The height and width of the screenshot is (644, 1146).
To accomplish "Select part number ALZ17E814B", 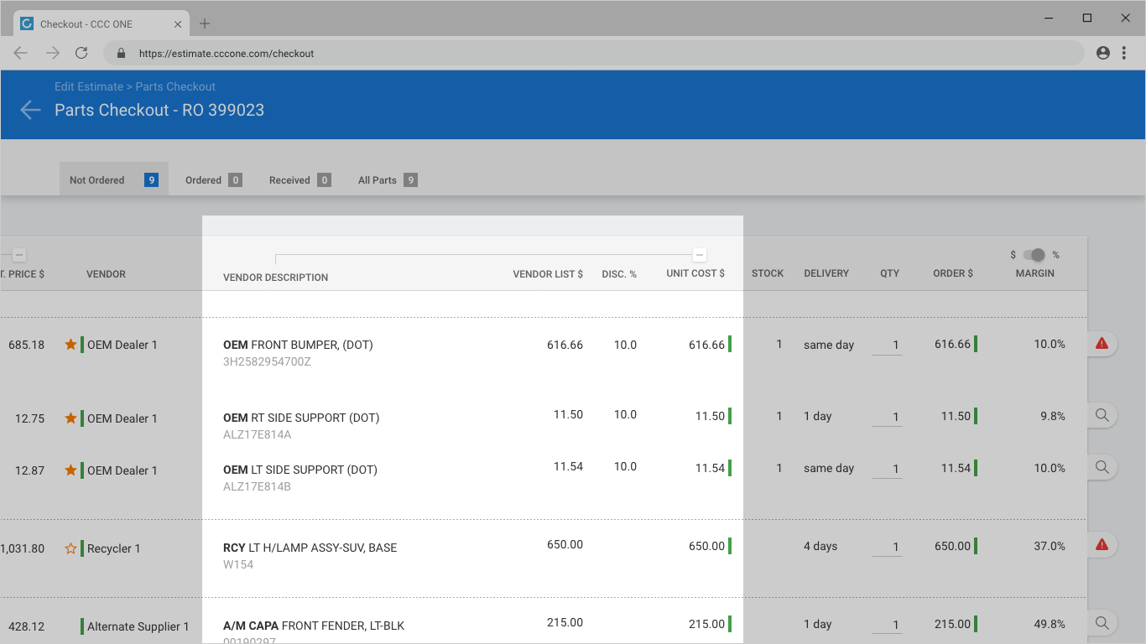I will 257,486.
